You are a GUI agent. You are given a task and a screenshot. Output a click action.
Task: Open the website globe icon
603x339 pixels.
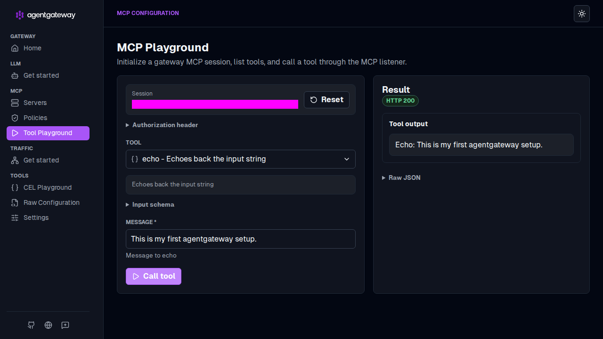pos(48,325)
